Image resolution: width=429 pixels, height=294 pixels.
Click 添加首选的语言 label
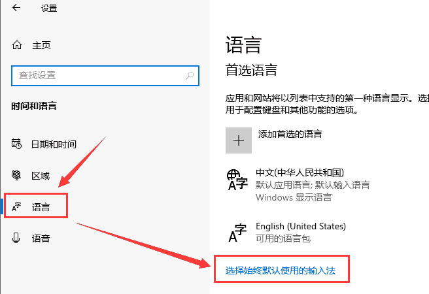(x=290, y=134)
